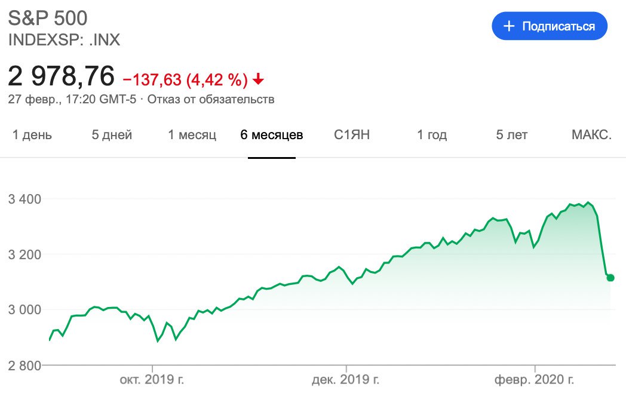Click the green endpoint dot on chart
626x393 pixels.
coord(610,278)
